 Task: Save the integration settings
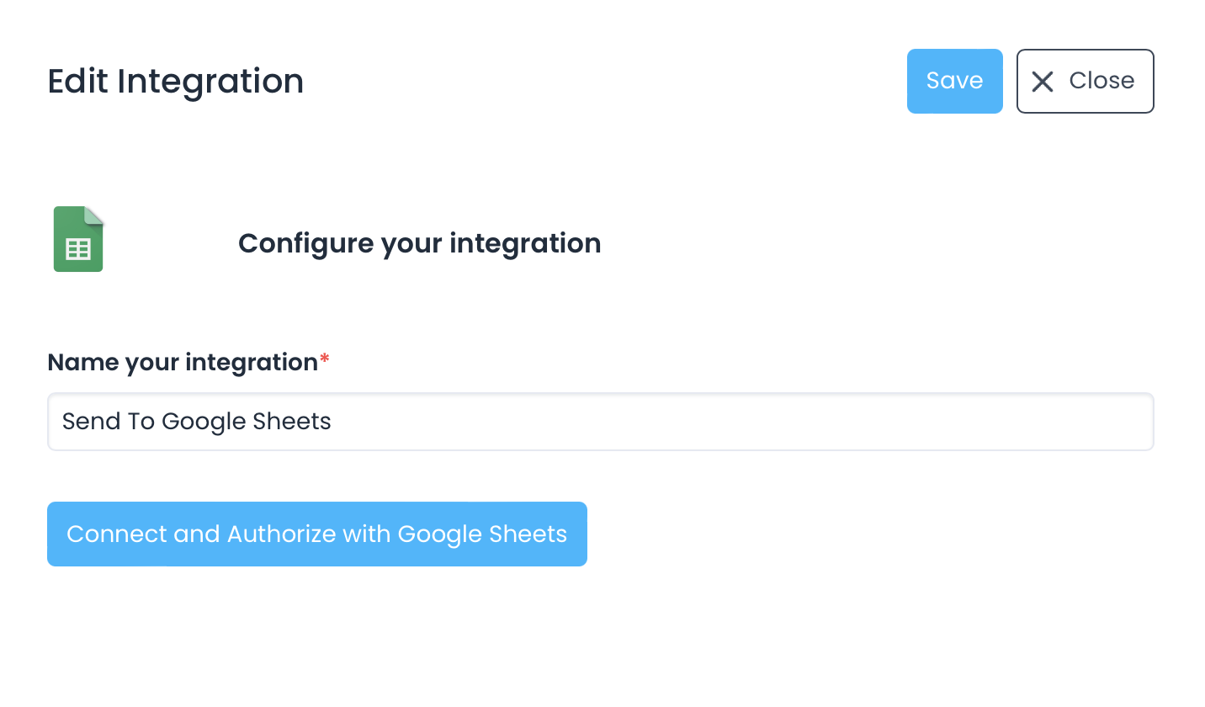click(x=954, y=81)
